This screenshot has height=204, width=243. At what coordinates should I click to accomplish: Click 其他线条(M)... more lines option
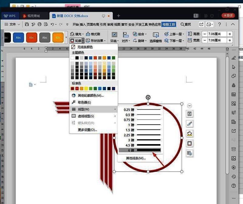tap(136, 158)
